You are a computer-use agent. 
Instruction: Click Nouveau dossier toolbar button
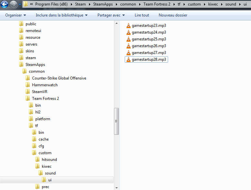pos(173,15)
